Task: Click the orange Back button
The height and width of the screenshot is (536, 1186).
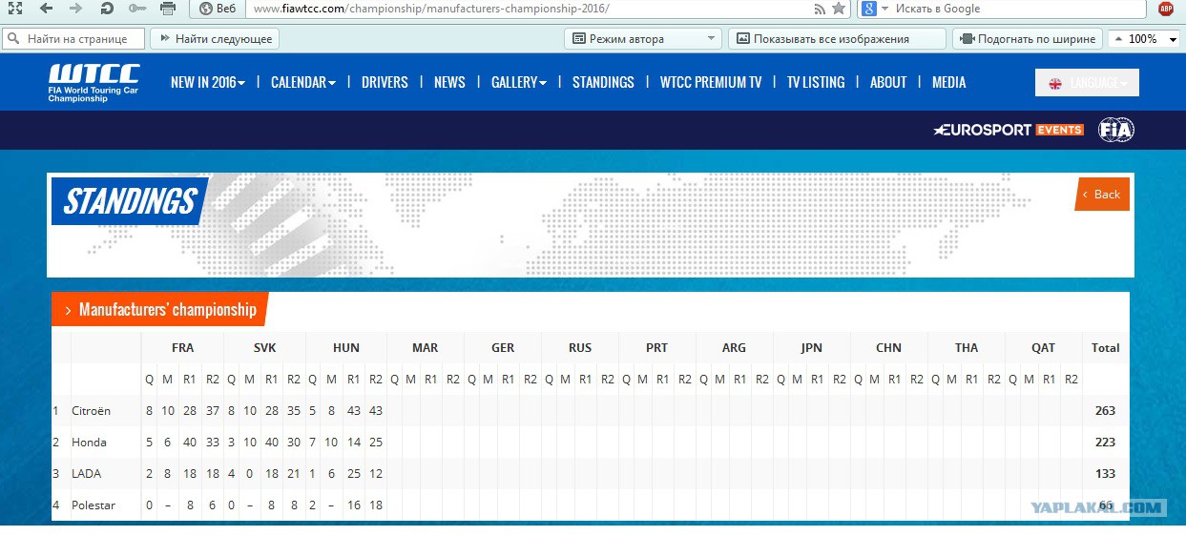Action: click(x=1102, y=194)
